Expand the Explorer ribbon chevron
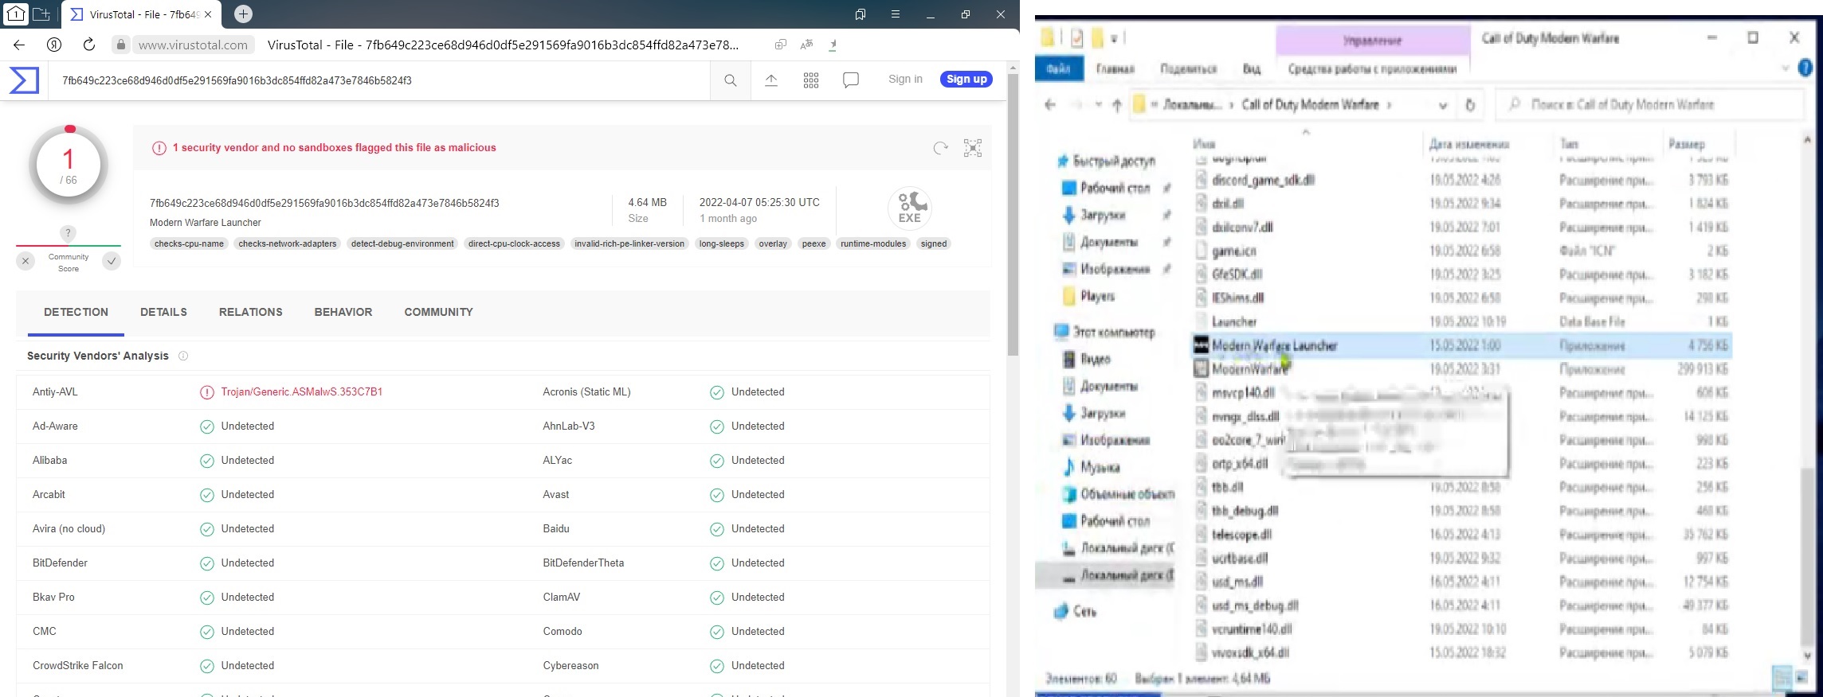1823x697 pixels. coord(1785,69)
